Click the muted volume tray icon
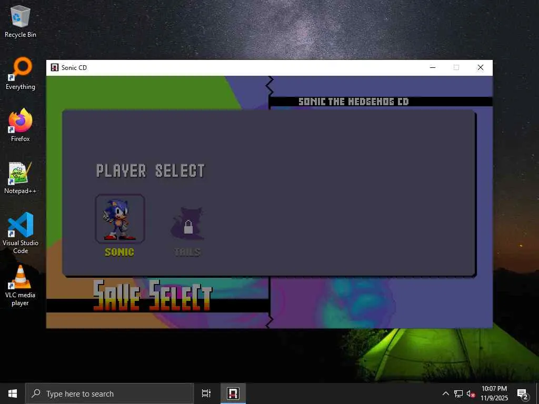 tap(471, 393)
